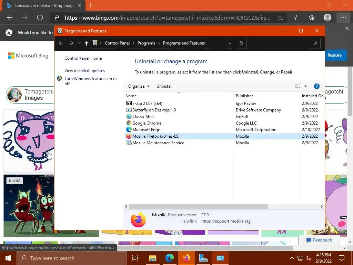
Task: Add page to favorites star icon
Action: click(280, 18)
